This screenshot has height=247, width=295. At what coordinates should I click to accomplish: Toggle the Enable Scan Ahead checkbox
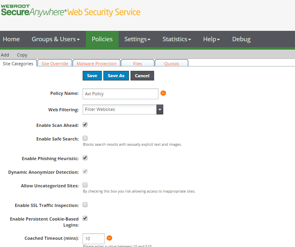[x=85, y=125]
